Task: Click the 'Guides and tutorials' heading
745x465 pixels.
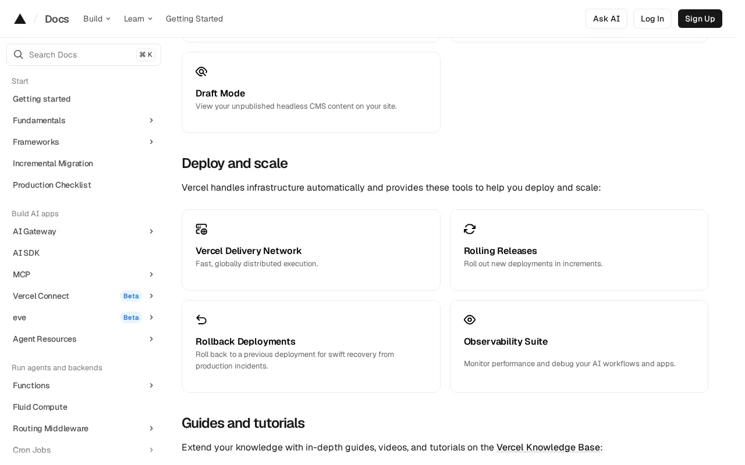Action: pos(243,423)
